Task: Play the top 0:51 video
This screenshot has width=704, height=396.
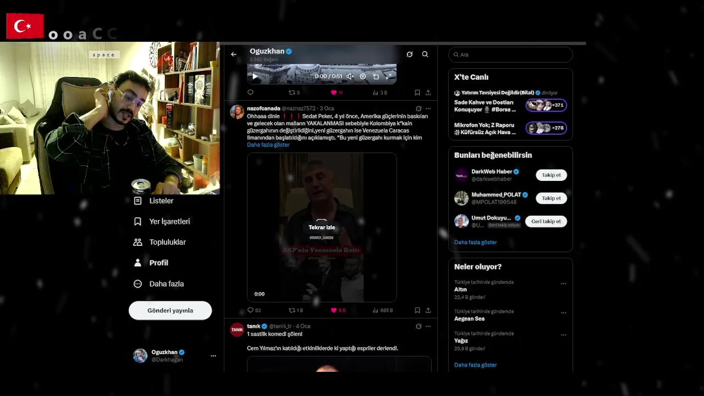Action: 255,76
